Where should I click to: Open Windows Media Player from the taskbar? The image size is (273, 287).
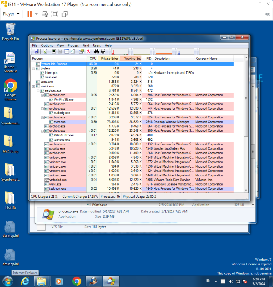click(x=59, y=281)
